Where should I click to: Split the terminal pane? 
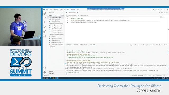(x=157, y=45)
